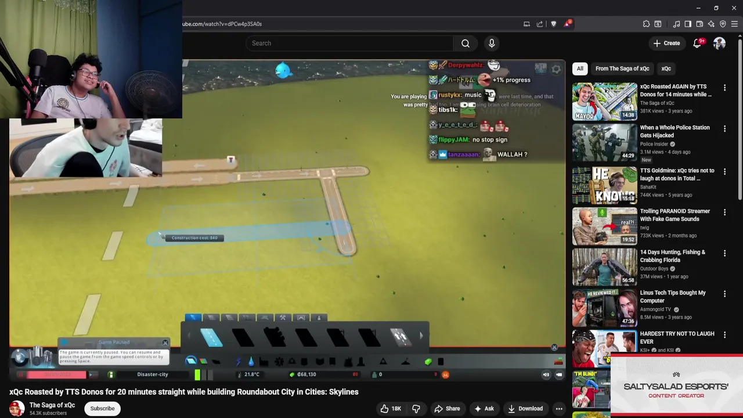Open the Roads build menu icon
This screenshot has height=418, width=743.
190,362
